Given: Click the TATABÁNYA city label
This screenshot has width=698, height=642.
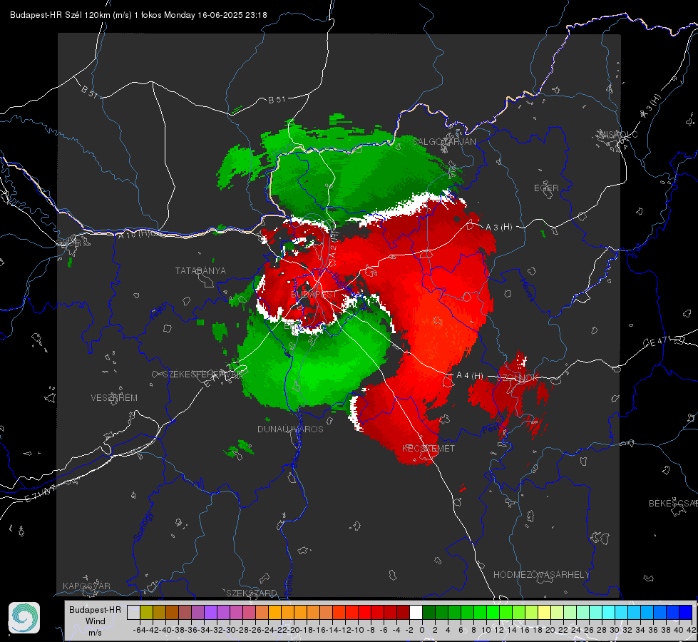Looking at the screenshot, I should pos(200,270).
